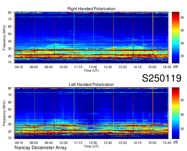Viewport: 187px width, 151px height.
Task: Click the 50 MHz tick on top plot
Action: coord(10,34)
